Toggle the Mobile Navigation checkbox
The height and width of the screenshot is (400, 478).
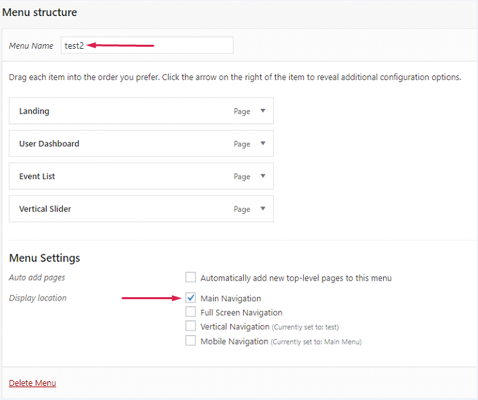click(191, 341)
